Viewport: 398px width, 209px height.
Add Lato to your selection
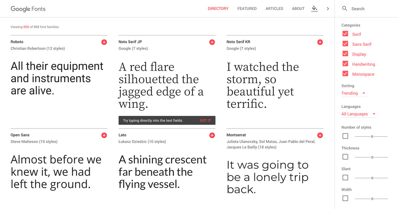coord(212,135)
